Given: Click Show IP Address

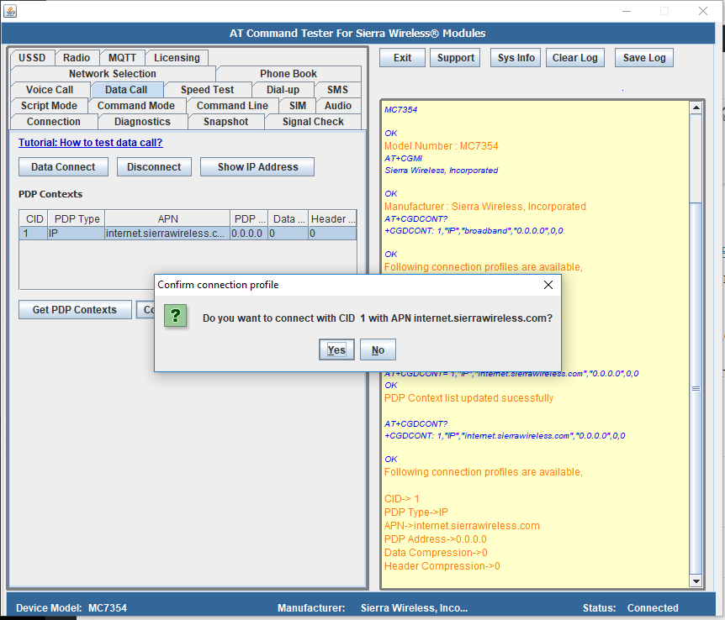Looking at the screenshot, I should coord(257,167).
